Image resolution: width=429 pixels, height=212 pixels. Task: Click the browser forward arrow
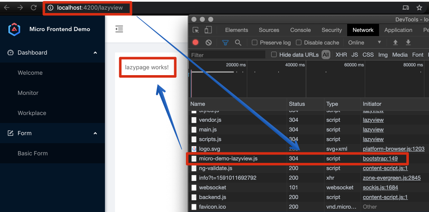pos(20,8)
